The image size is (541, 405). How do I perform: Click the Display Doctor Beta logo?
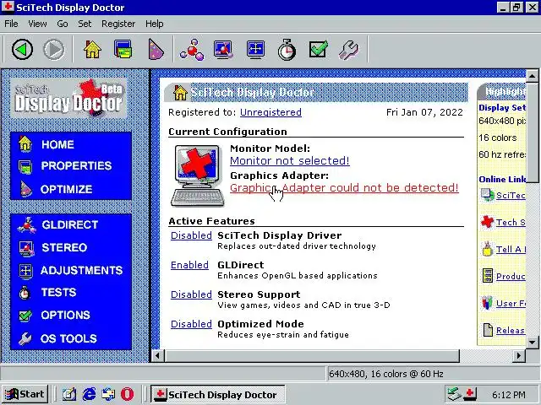pyautogui.click(x=68, y=98)
